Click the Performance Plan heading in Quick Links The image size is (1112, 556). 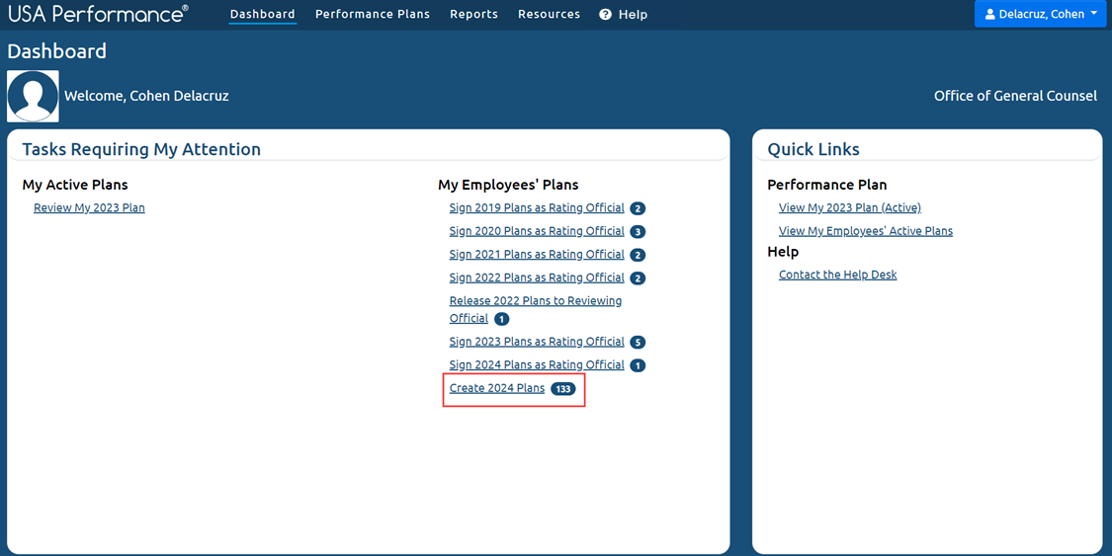click(827, 185)
